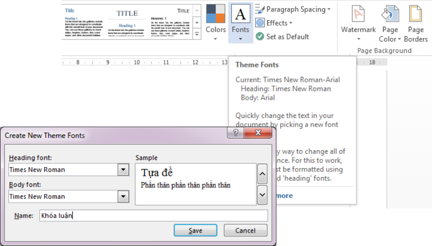Expand the Body font dropdown

(x=123, y=196)
